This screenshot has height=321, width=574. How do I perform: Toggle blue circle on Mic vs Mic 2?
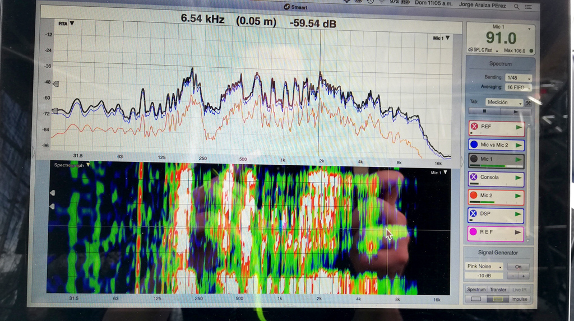(474, 145)
